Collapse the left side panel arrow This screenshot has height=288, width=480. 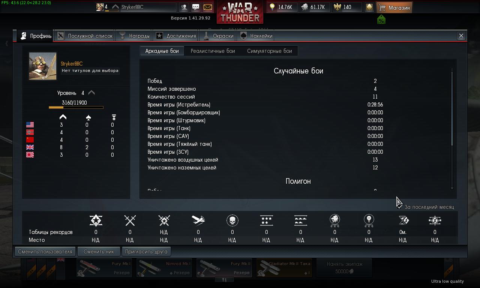click(7, 44)
